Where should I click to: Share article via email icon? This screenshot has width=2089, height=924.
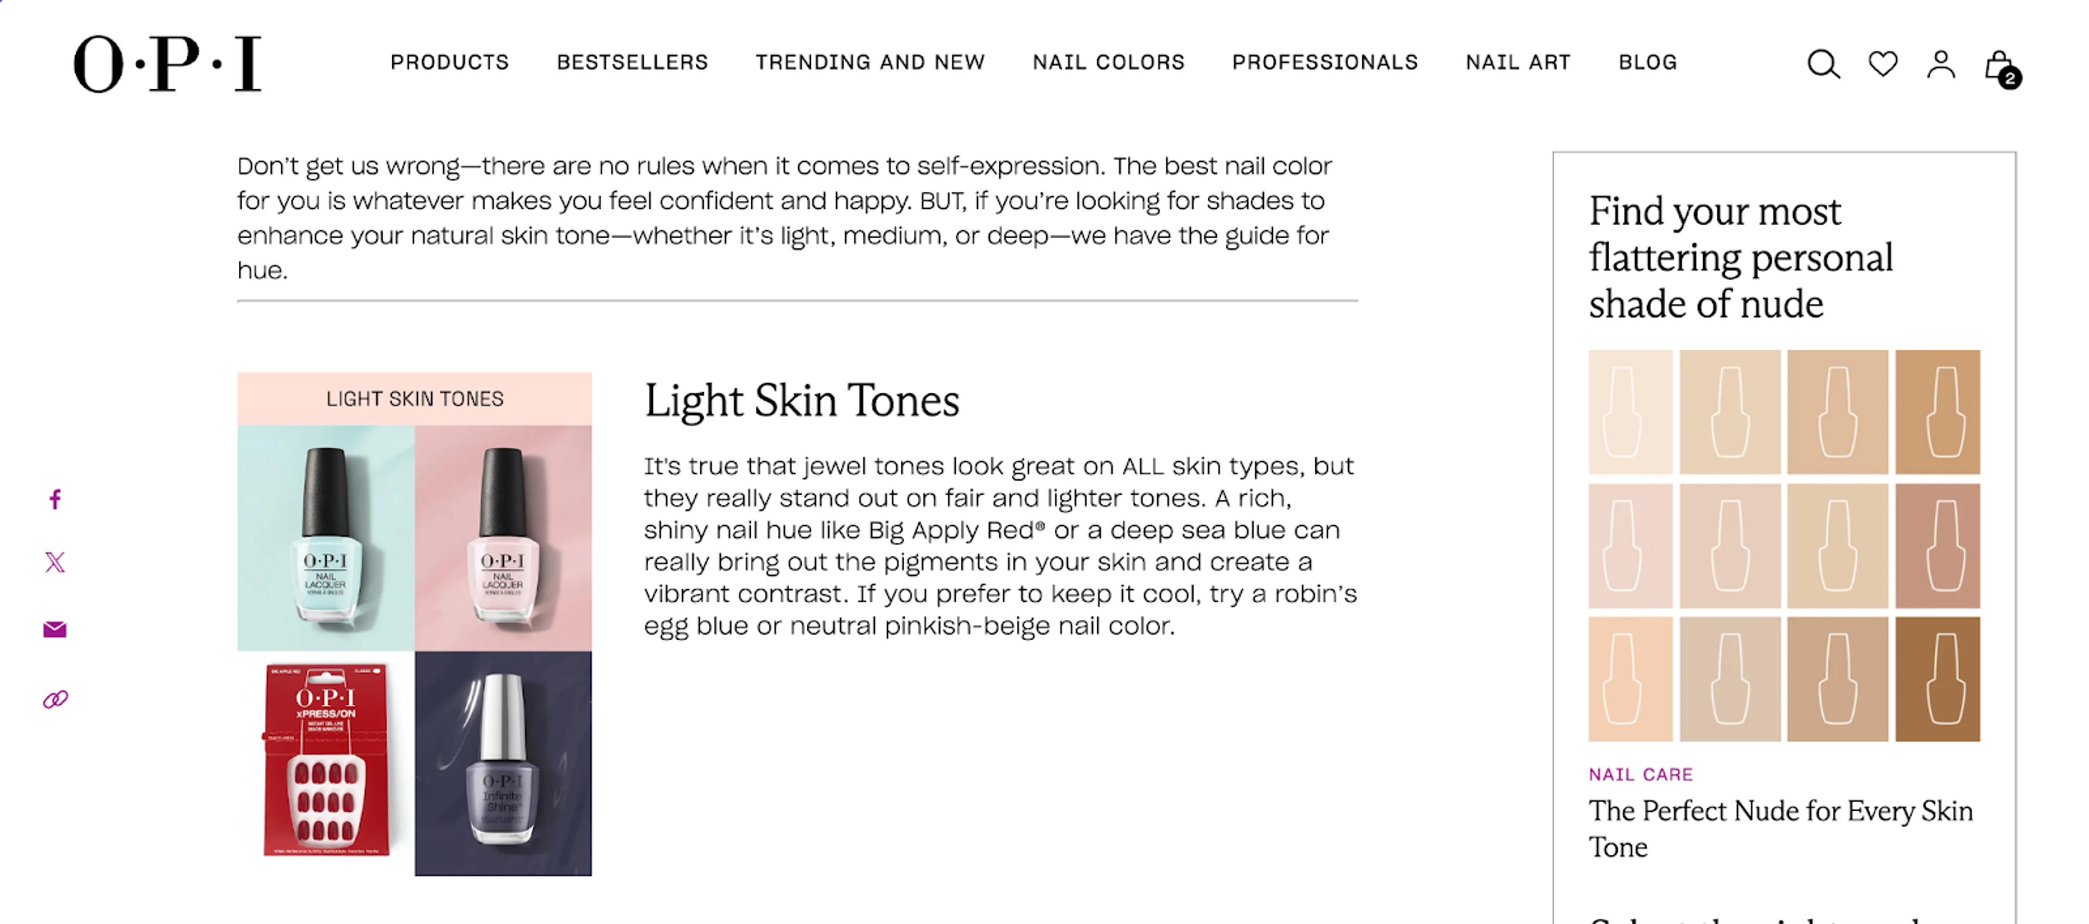pyautogui.click(x=54, y=629)
